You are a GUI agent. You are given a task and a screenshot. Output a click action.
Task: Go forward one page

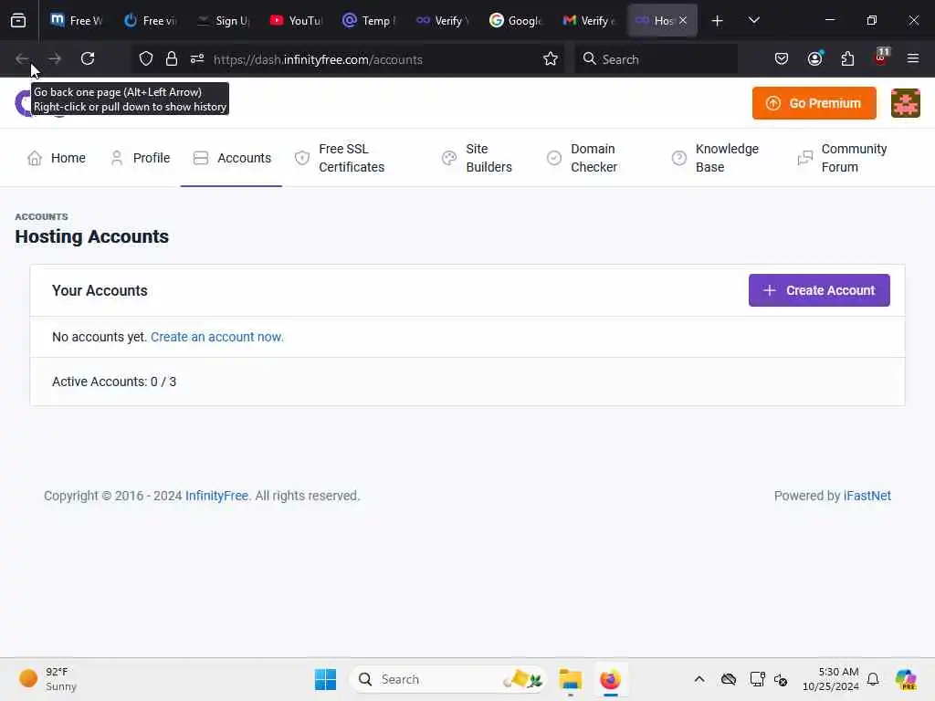point(54,58)
